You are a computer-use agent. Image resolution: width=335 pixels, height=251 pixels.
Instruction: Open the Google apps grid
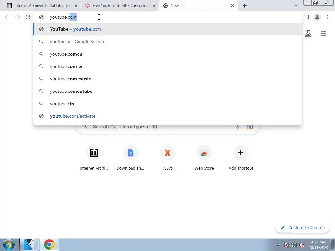[324, 34]
